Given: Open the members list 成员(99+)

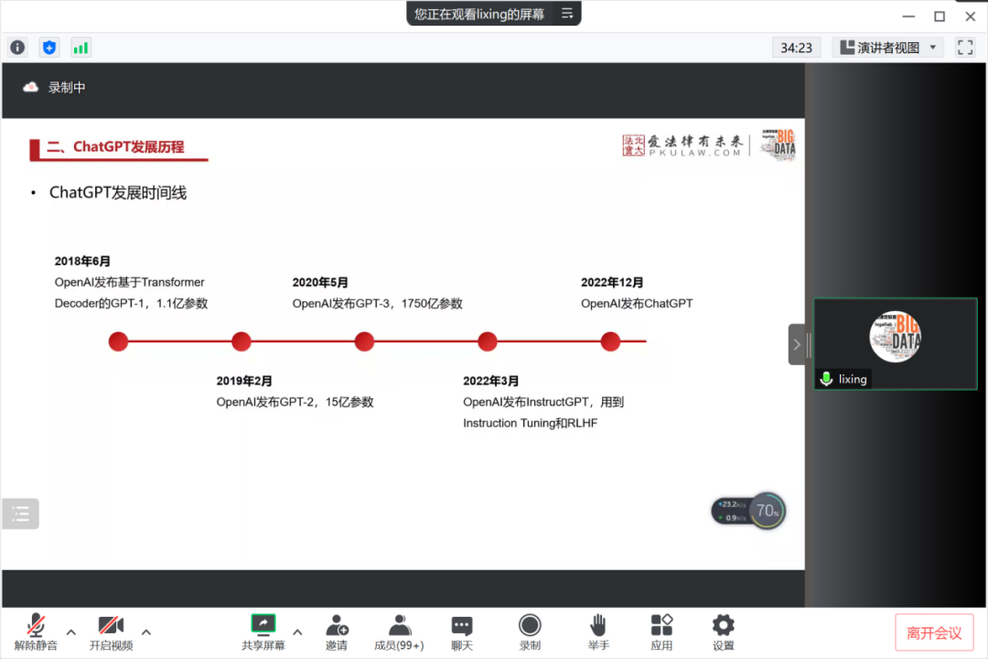Looking at the screenshot, I should 399,632.
